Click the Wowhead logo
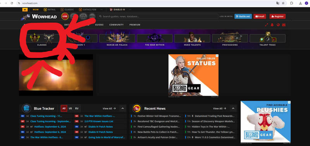 pos(39,17)
